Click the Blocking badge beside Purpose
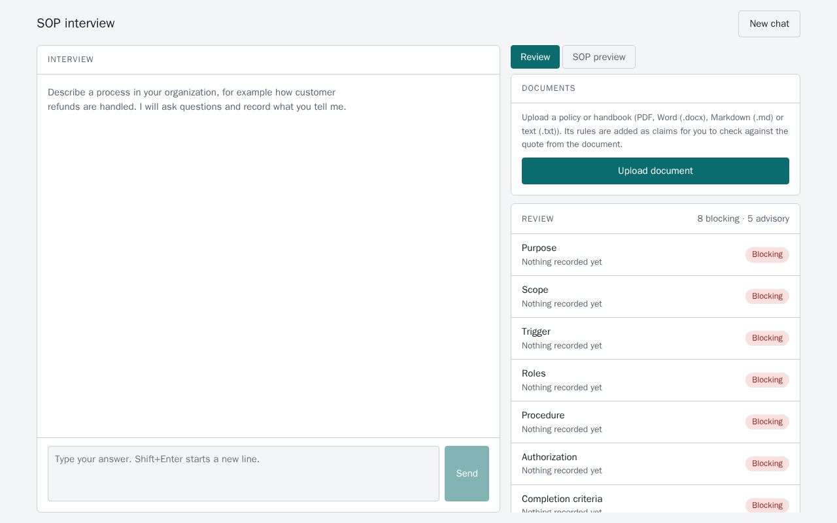Screen dimensions: 837x523 pos(767,254)
